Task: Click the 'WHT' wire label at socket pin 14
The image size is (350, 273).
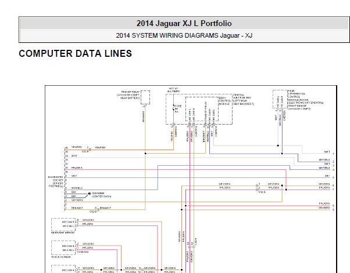Action: pos(74,156)
